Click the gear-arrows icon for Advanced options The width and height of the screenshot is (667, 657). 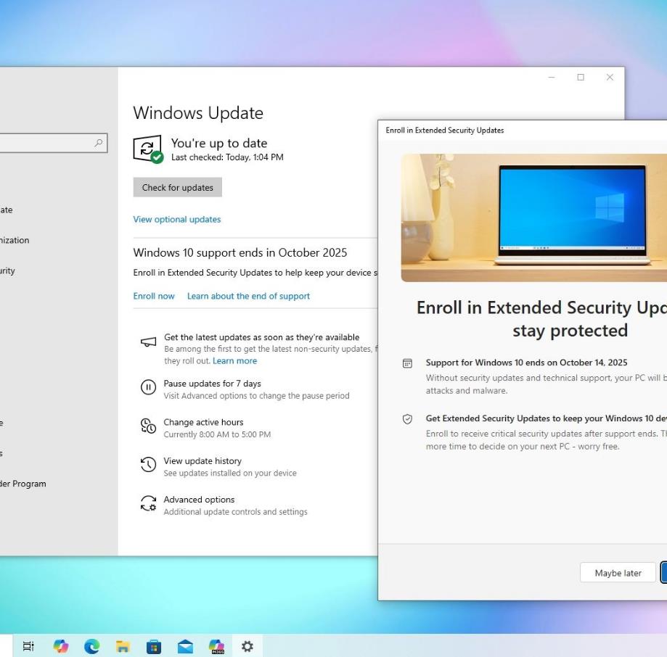pos(148,503)
